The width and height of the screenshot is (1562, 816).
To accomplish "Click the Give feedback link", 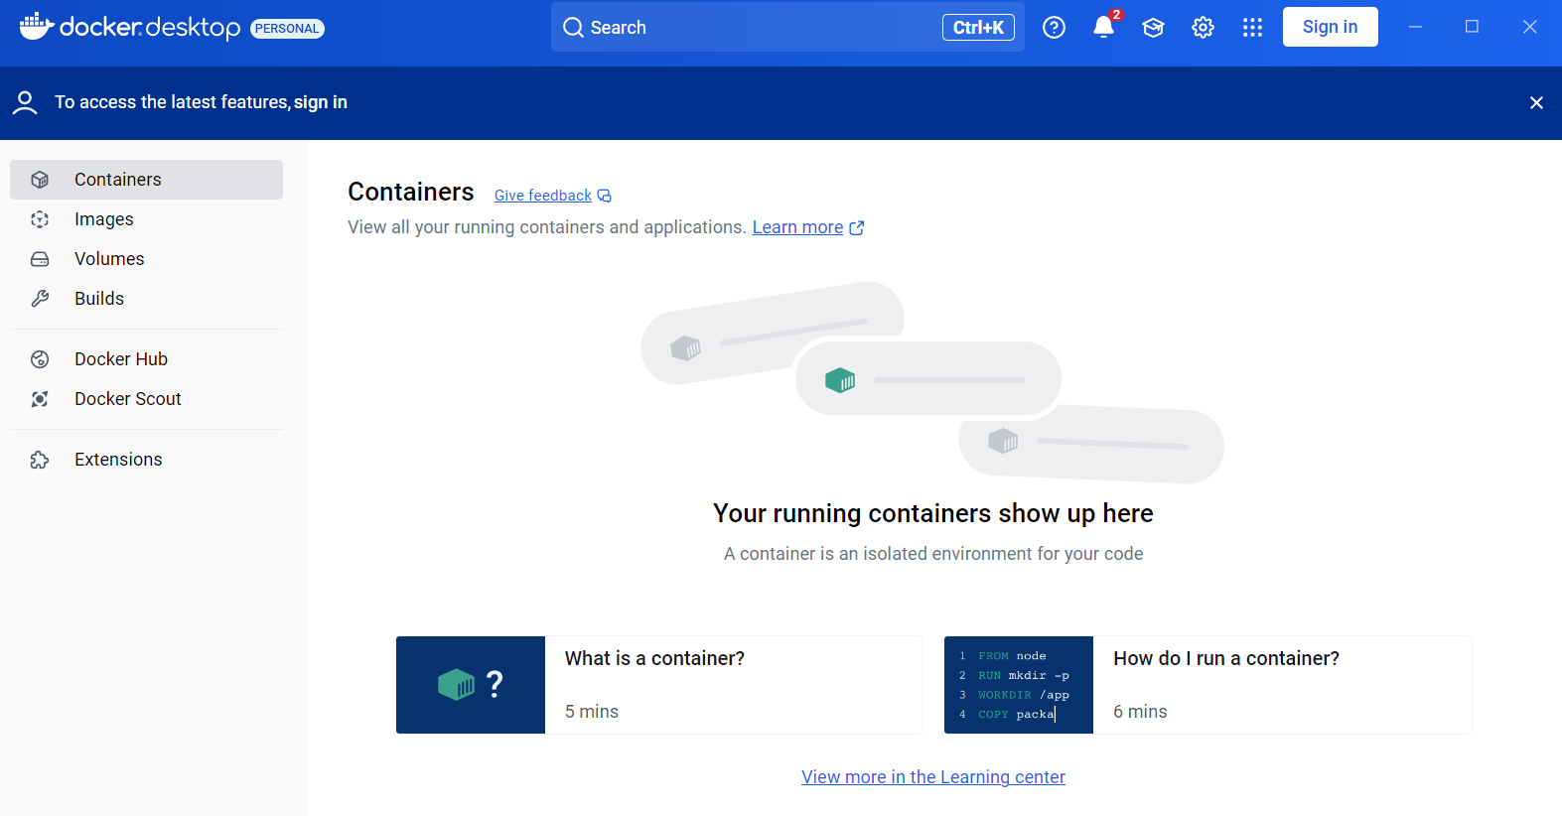I will (x=542, y=196).
